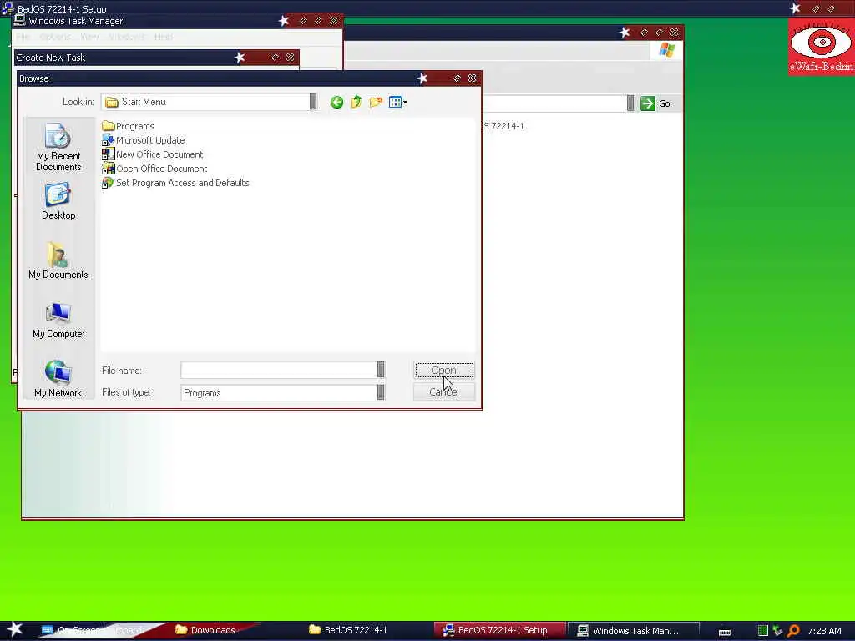The image size is (855, 641).
Task: Go up one folder level
Action: [x=356, y=102]
